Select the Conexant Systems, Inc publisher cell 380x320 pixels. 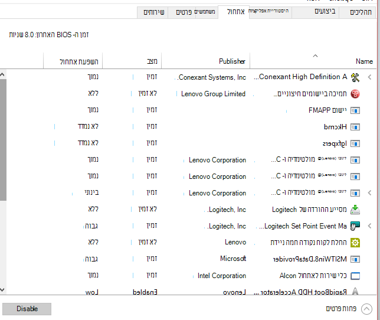pyautogui.click(x=212, y=77)
